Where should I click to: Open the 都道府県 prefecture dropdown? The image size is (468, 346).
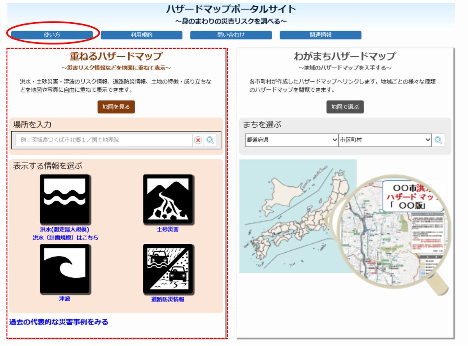[x=292, y=140]
